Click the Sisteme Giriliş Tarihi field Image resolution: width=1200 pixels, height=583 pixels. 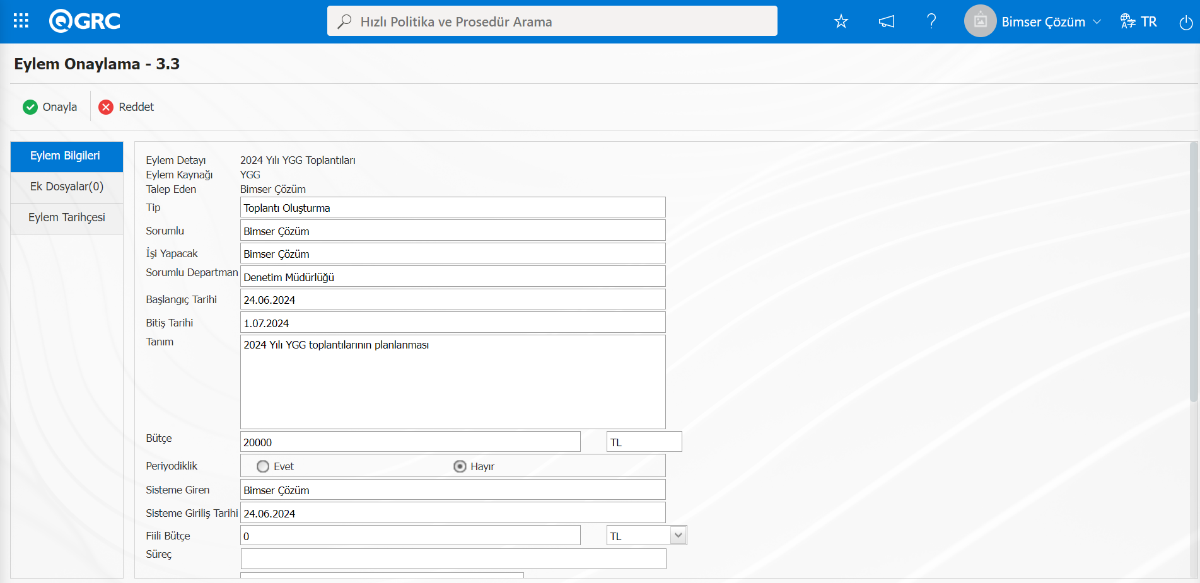pyautogui.click(x=453, y=513)
